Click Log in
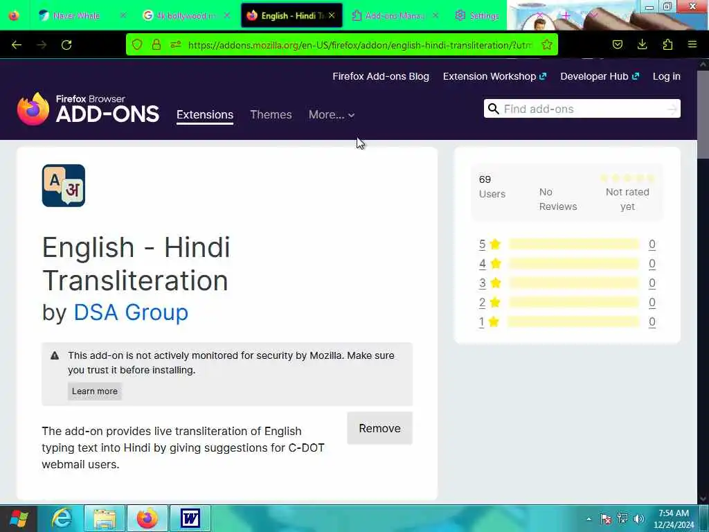Viewport: 709px width, 532px height. 667,76
